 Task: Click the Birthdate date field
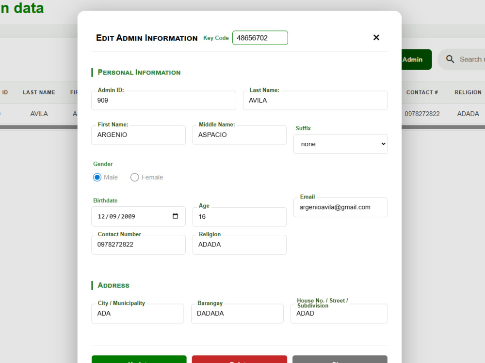click(x=138, y=216)
